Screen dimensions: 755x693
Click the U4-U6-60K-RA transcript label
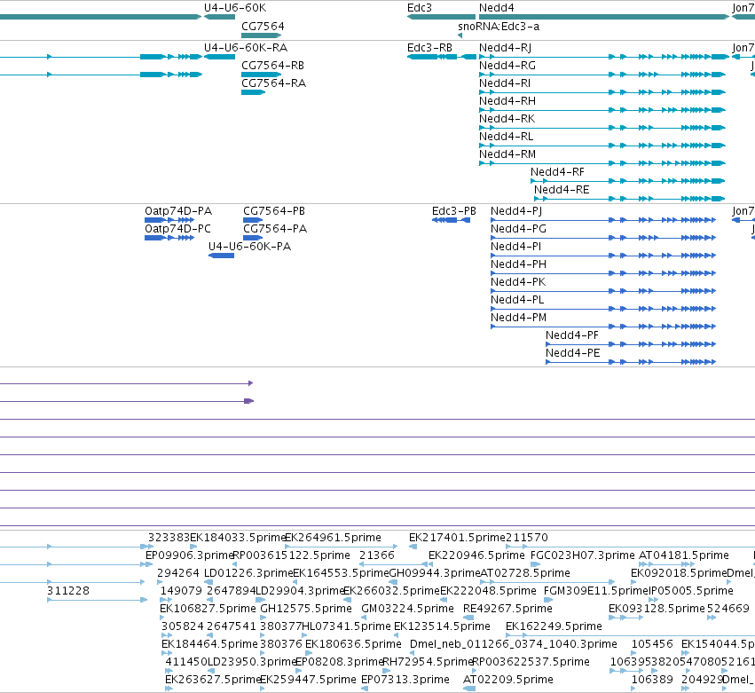pyautogui.click(x=246, y=48)
